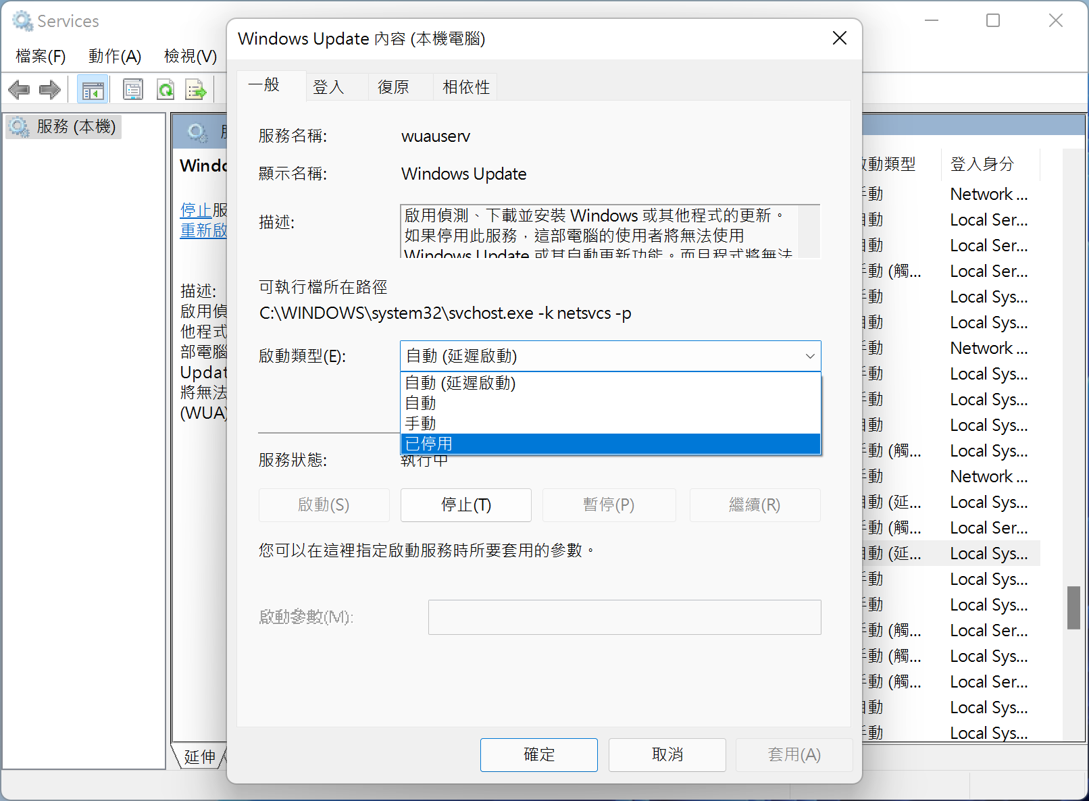Click the service name text wuauserv

pyautogui.click(x=436, y=136)
